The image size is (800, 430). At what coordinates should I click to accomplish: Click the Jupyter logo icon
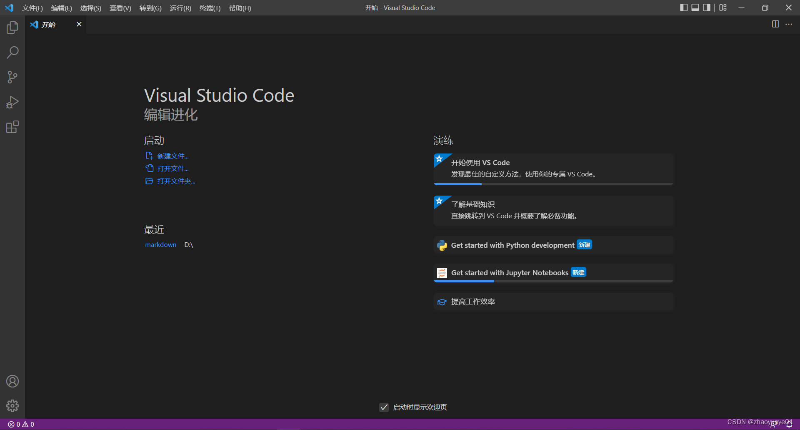point(442,273)
